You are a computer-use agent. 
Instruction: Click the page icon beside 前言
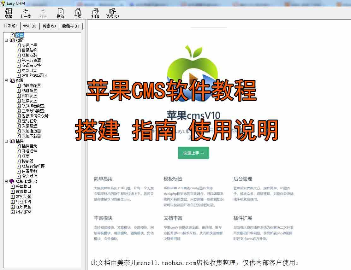pos(13,35)
